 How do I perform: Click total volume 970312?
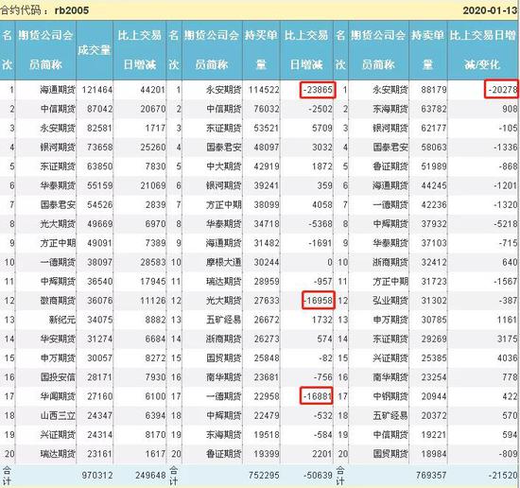click(97, 476)
